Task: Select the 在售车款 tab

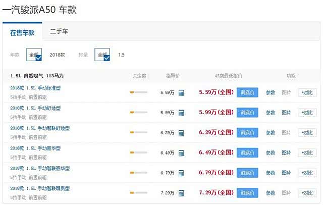Action: pyautogui.click(x=23, y=32)
